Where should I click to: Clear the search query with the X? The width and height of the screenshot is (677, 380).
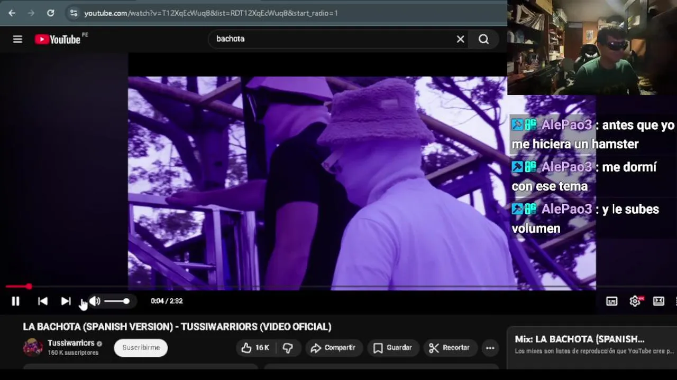point(460,39)
